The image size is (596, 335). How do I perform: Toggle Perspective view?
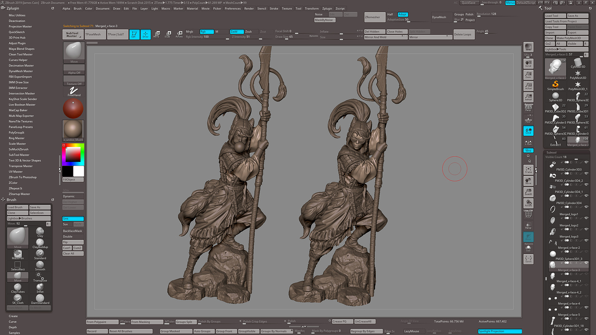(528, 108)
